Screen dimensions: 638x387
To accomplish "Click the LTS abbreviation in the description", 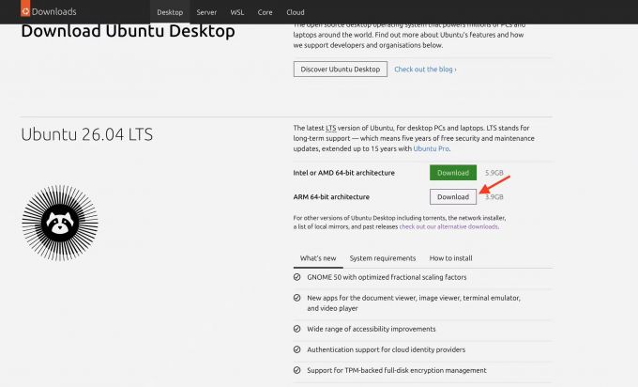I will (x=331, y=128).
